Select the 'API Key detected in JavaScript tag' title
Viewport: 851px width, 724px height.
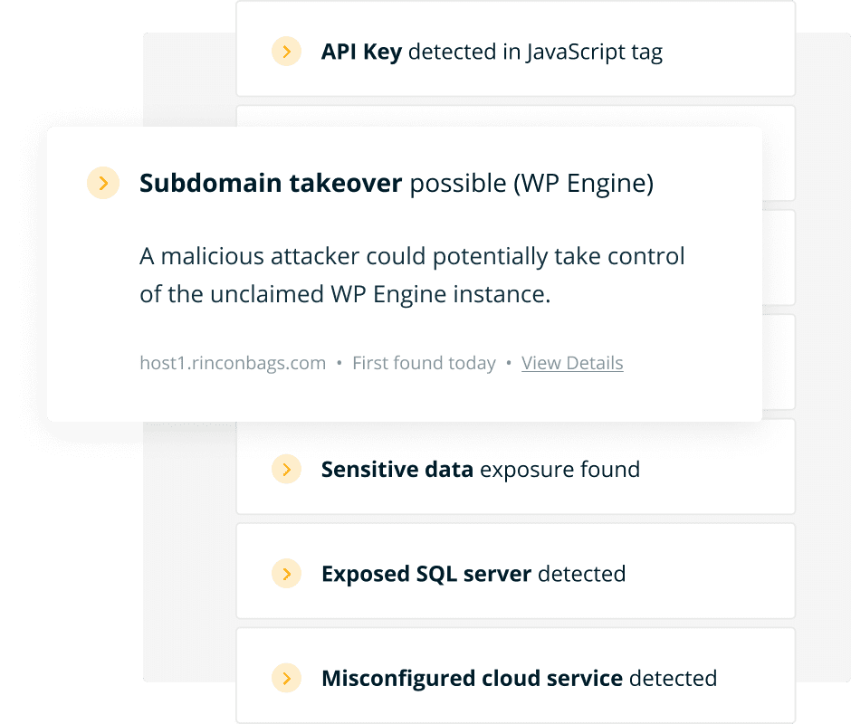(492, 52)
